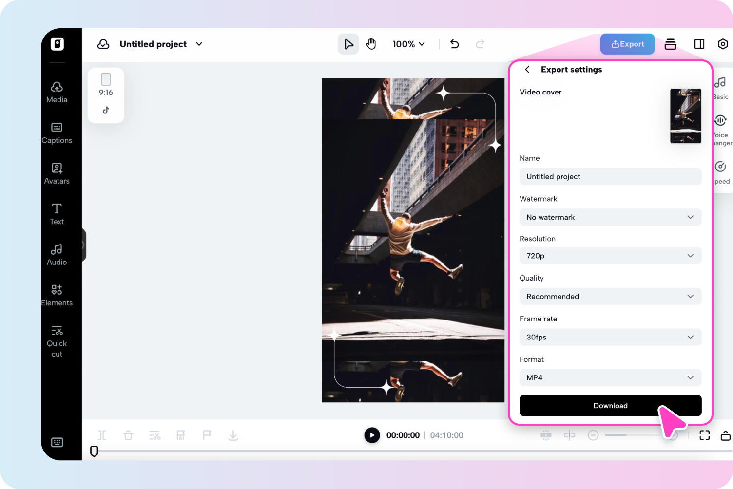Toggle fullscreen preview mode

coord(704,435)
